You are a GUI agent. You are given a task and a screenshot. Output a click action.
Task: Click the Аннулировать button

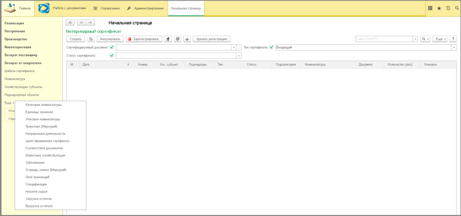[110, 38]
